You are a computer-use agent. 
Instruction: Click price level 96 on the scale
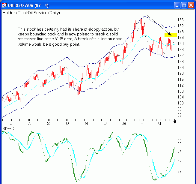[x=180, y=109]
